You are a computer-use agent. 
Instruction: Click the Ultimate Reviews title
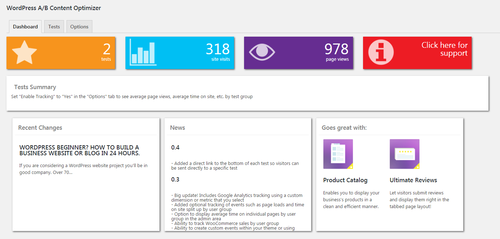(x=413, y=180)
